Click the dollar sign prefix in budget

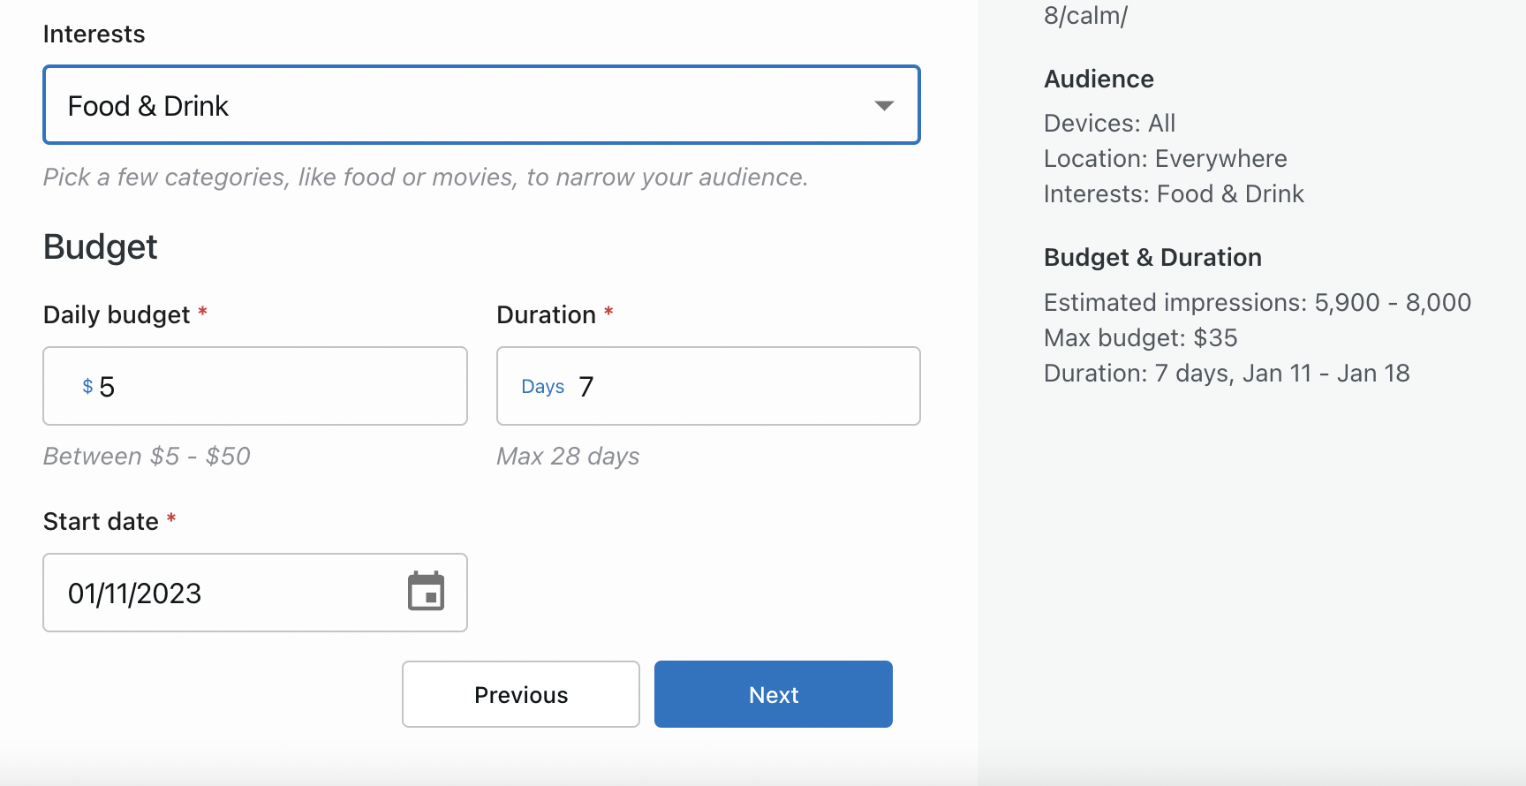click(87, 387)
